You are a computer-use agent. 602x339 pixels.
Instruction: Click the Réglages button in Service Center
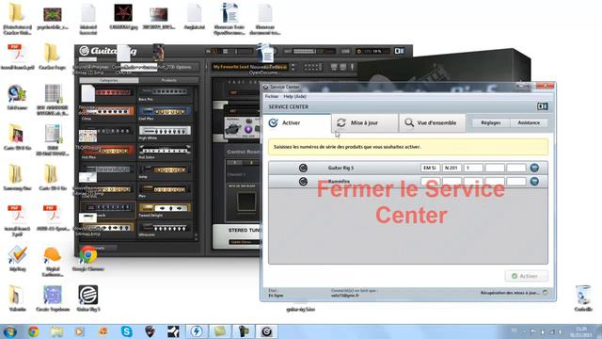(491, 122)
